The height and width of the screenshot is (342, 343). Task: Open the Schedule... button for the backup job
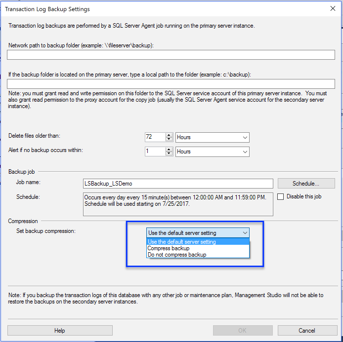tap(306, 184)
